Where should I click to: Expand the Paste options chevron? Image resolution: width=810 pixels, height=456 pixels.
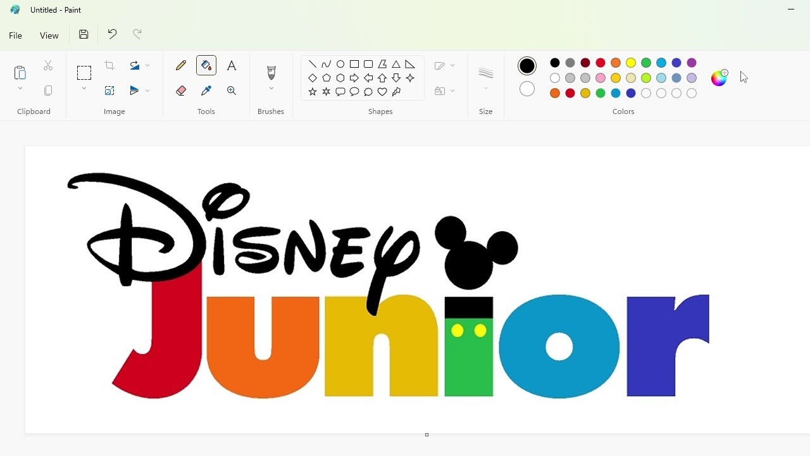click(20, 89)
